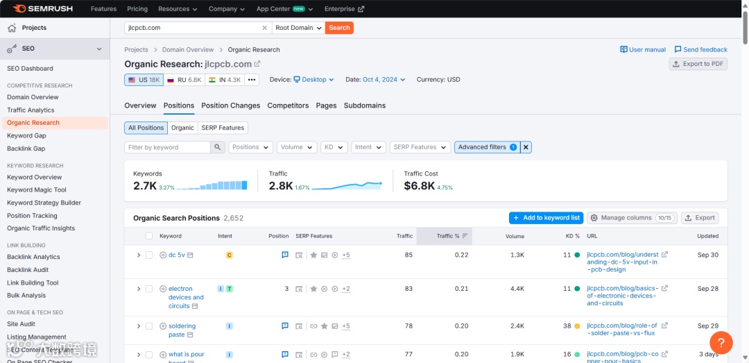Image resolution: width=749 pixels, height=363 pixels.
Task: Open the Volume filter dropdown
Action: (297, 147)
